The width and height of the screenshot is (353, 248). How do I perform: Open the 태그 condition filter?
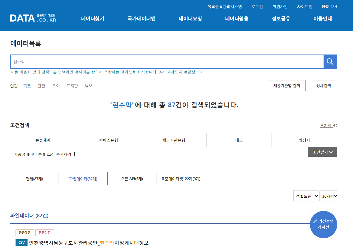pos(239,140)
